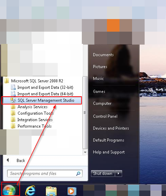The height and width of the screenshot is (196, 166).
Task: Click the programs list scrollbar down arrow
Action: (x=85, y=152)
